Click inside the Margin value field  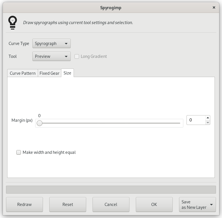[x=196, y=120]
